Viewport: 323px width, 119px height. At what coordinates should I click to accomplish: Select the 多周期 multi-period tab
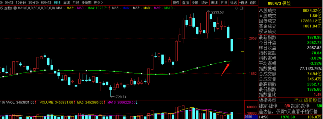(x=86, y=3)
